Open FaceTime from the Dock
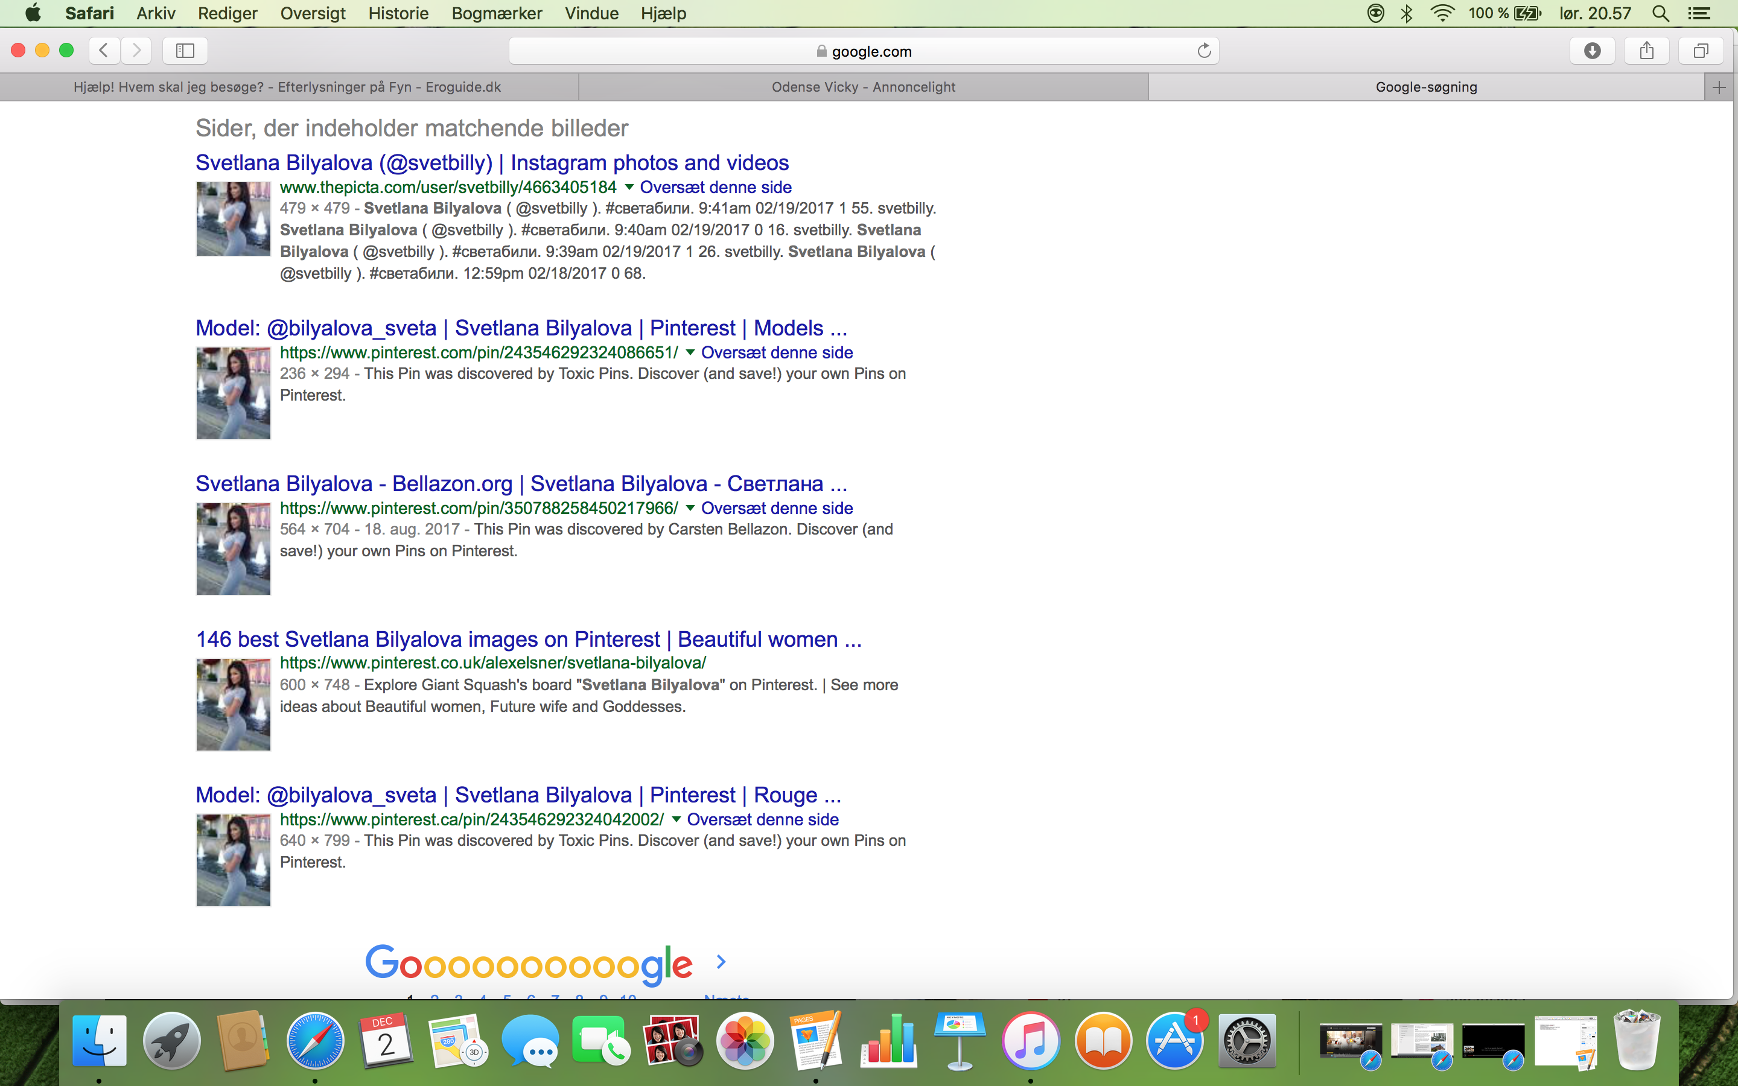 (601, 1041)
